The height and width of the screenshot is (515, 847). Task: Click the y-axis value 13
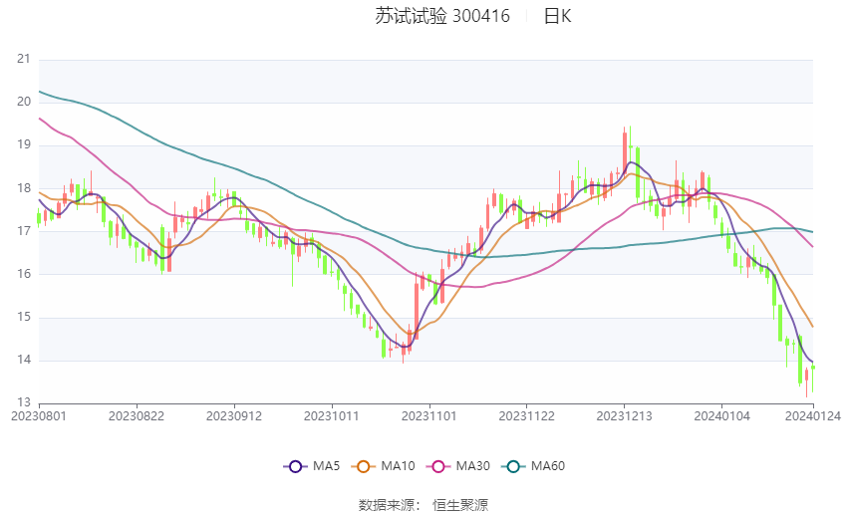pyautogui.click(x=24, y=402)
